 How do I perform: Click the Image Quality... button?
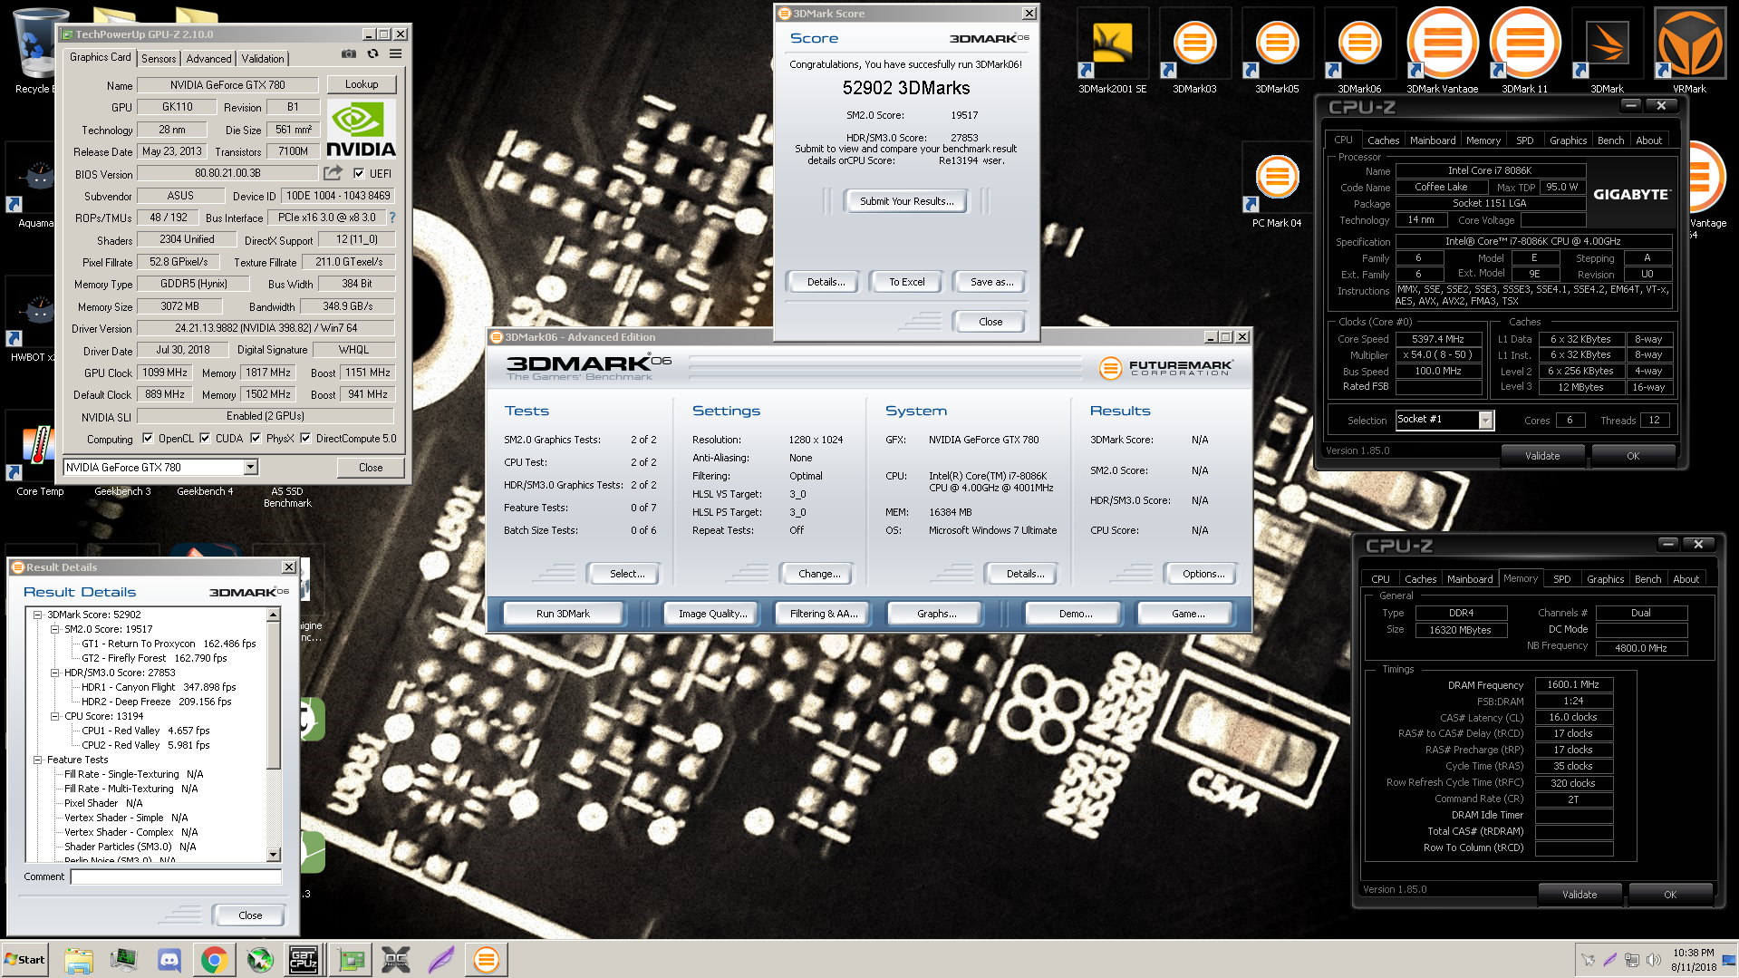tap(712, 614)
